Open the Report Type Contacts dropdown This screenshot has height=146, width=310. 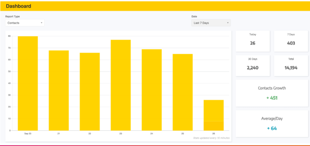pyautogui.click(x=25, y=23)
